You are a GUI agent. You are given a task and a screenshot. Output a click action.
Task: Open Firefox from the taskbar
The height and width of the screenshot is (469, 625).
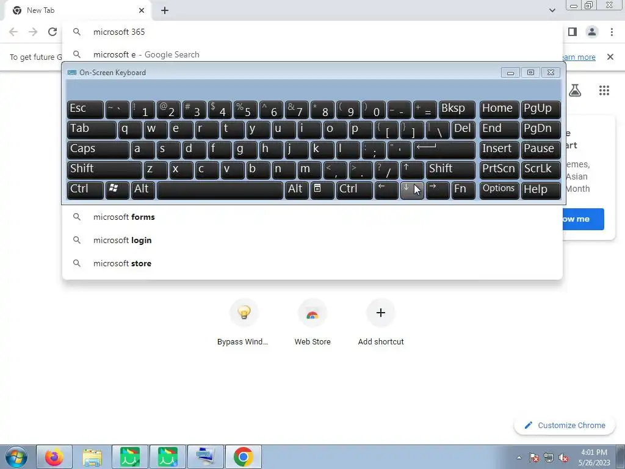point(54,457)
